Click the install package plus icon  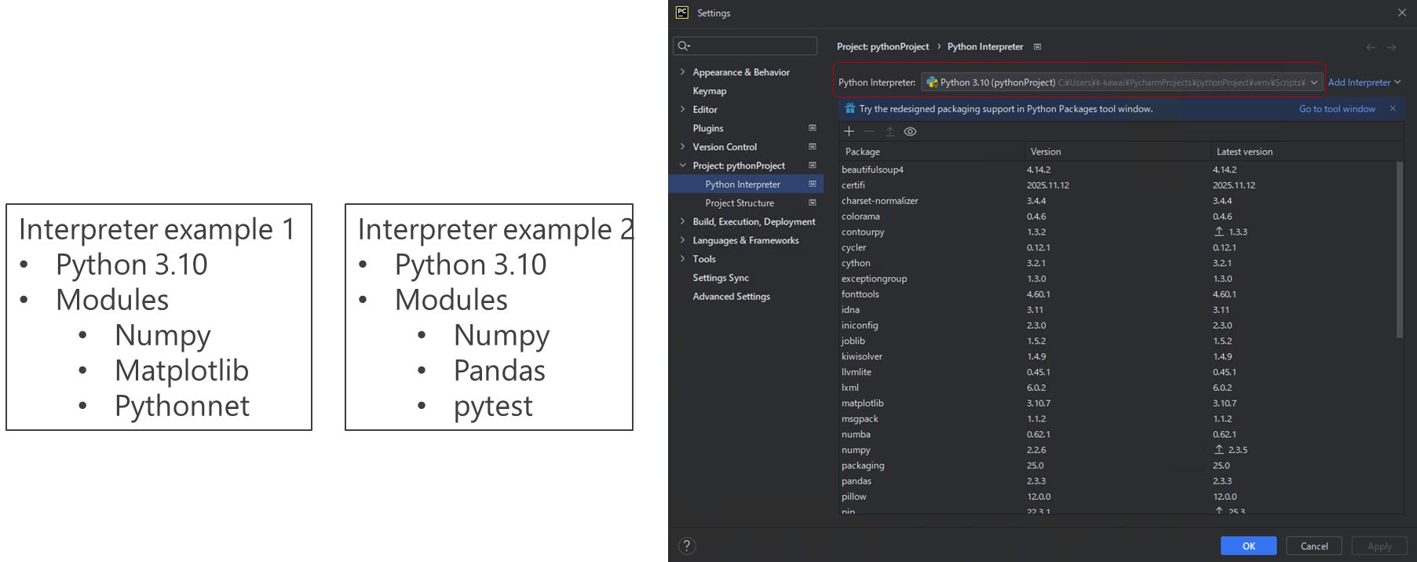[x=849, y=131]
